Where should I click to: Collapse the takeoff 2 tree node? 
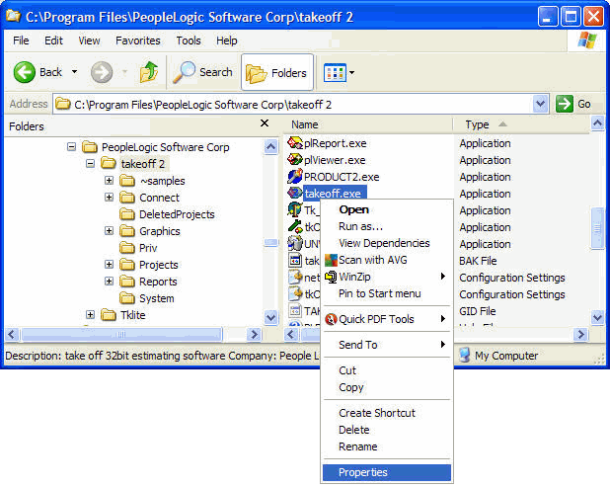[x=90, y=164]
